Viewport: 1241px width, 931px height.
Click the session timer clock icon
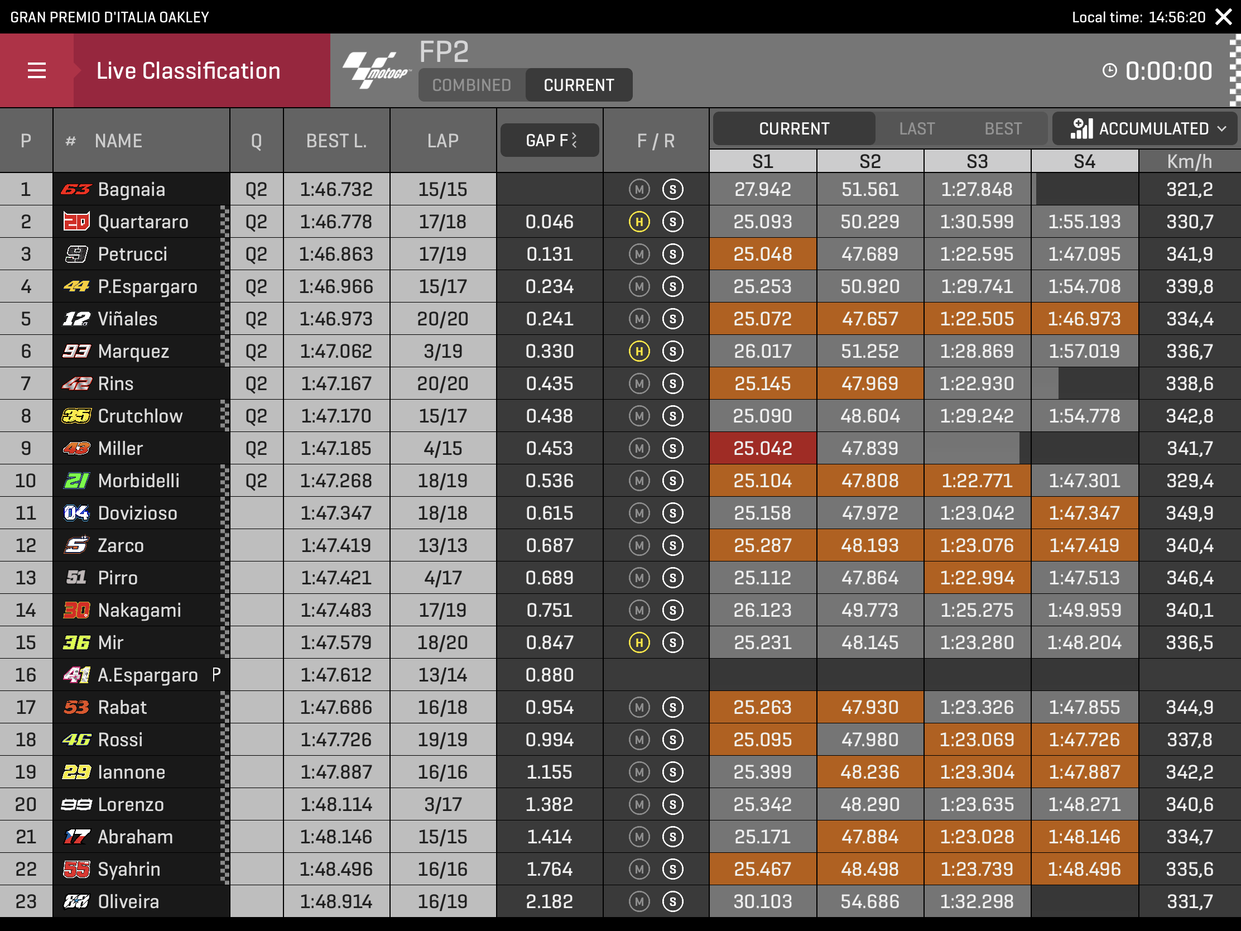(1109, 71)
